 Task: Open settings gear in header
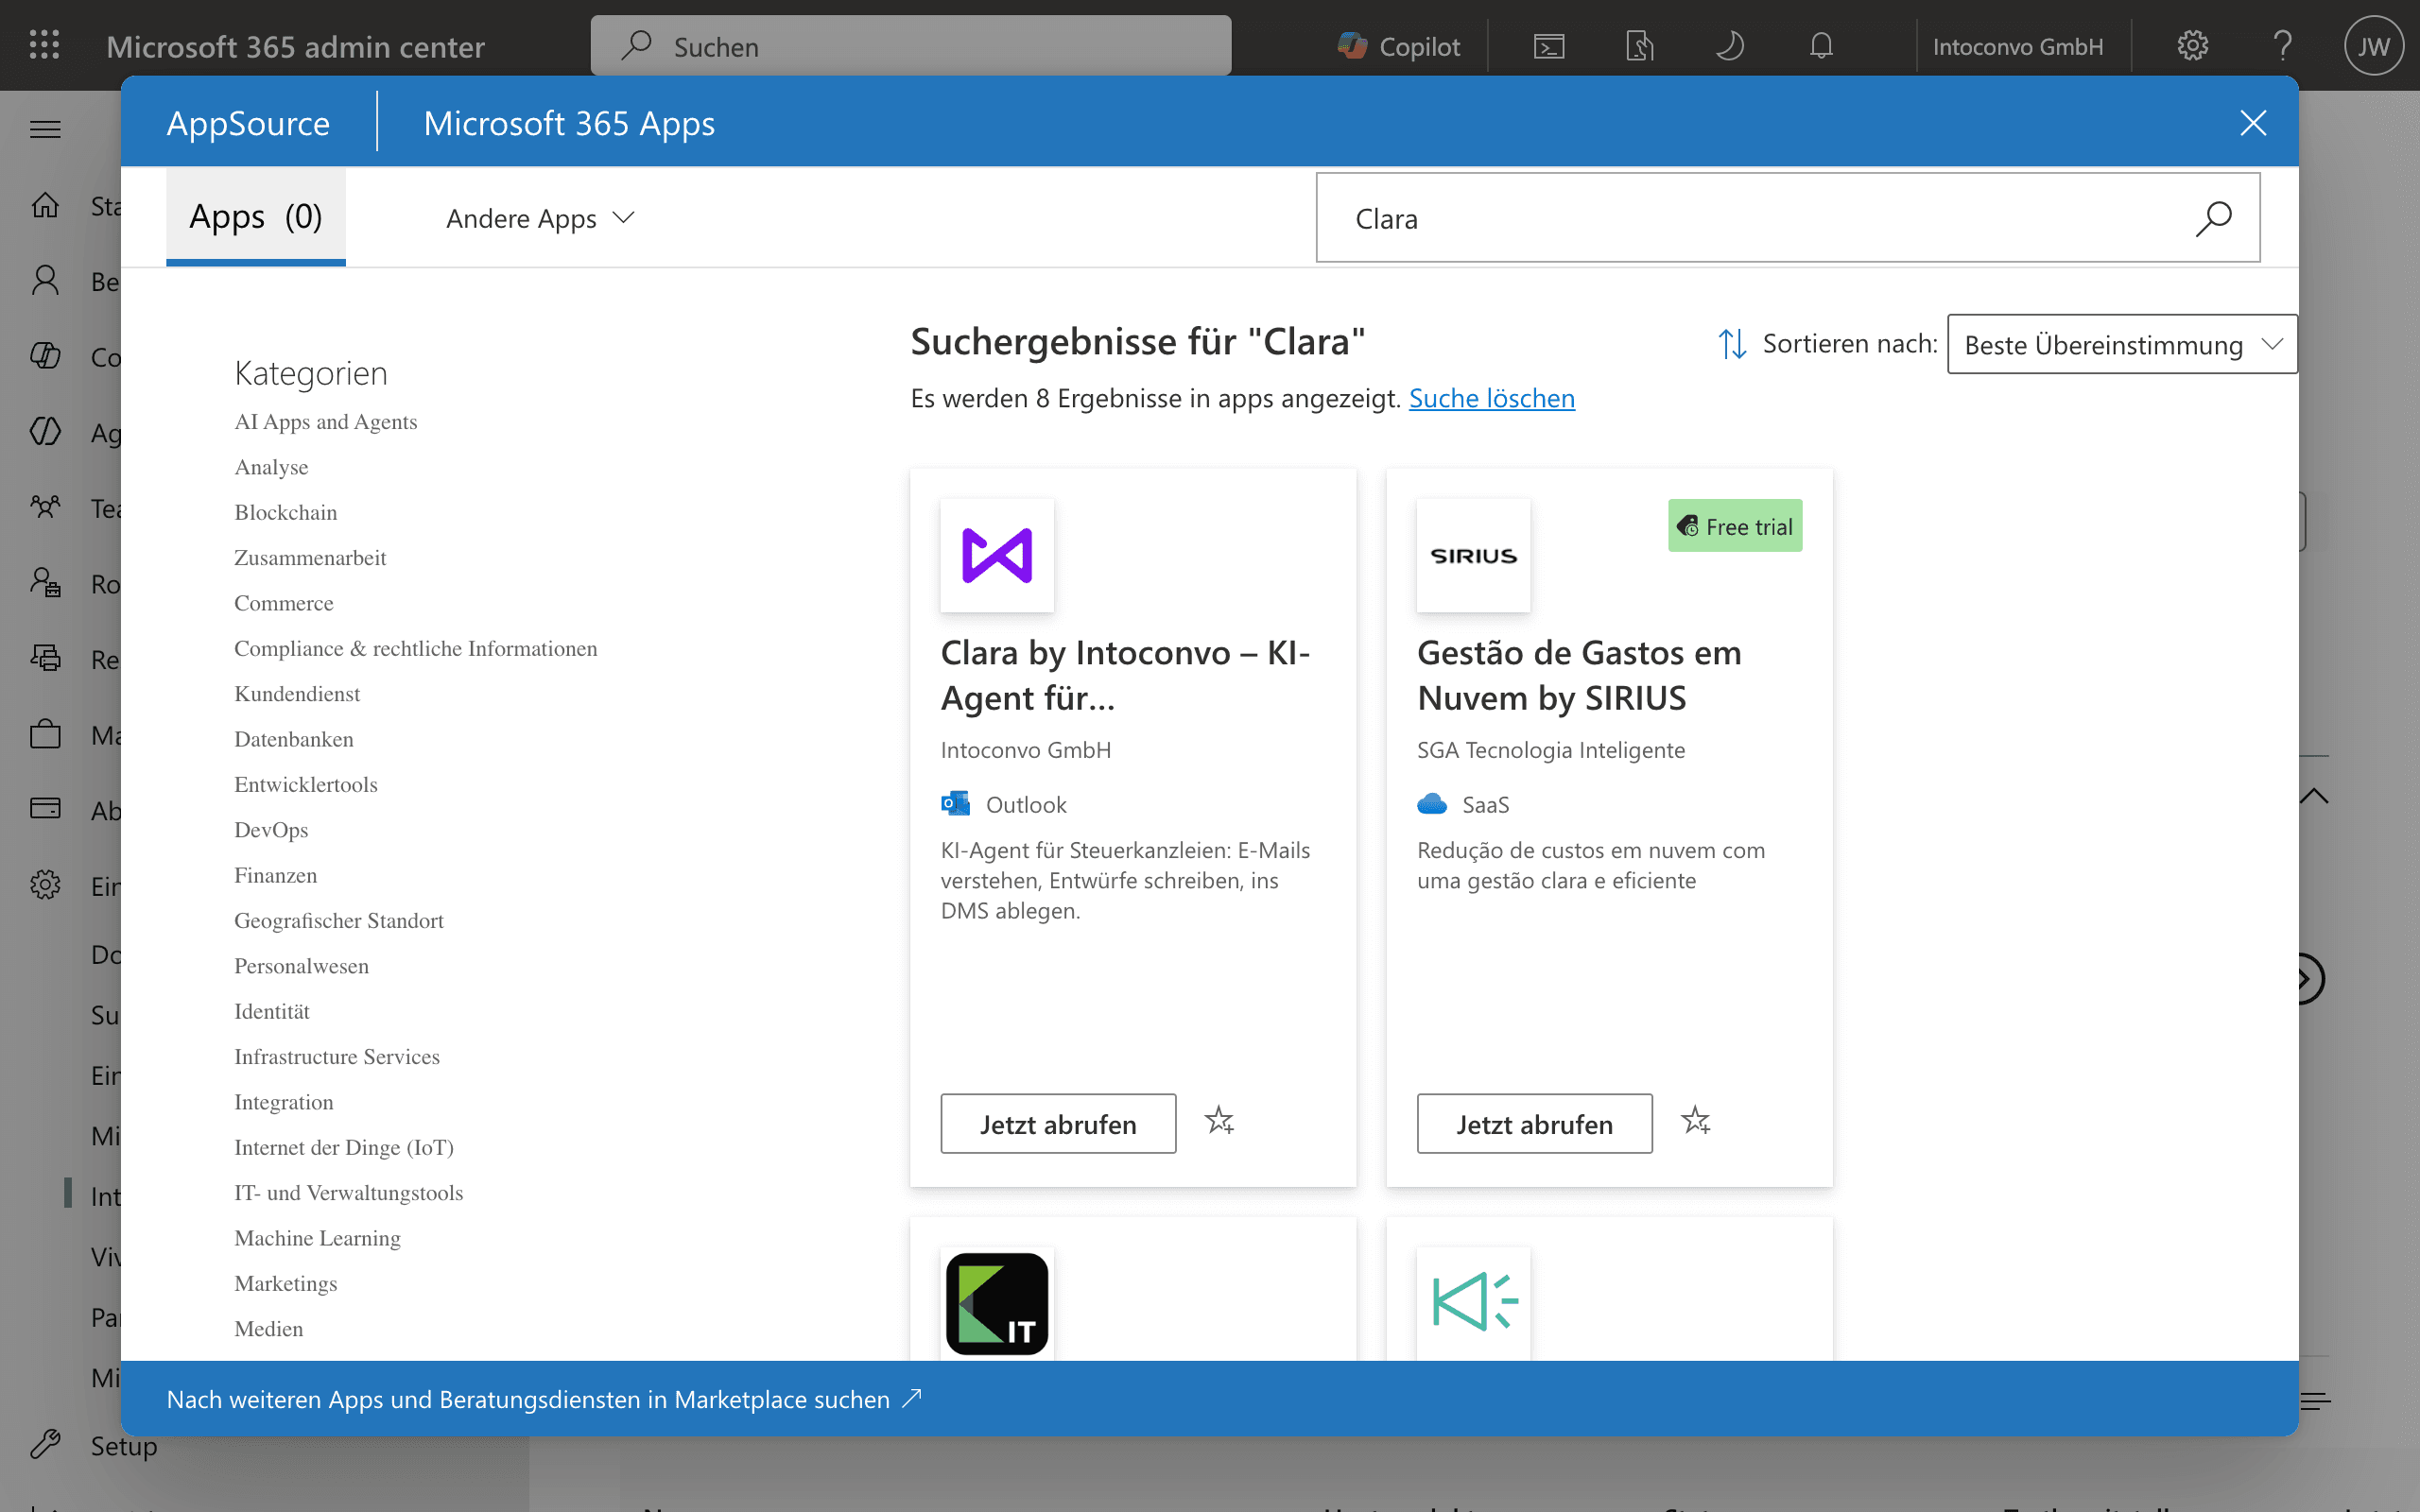pos(2192,46)
